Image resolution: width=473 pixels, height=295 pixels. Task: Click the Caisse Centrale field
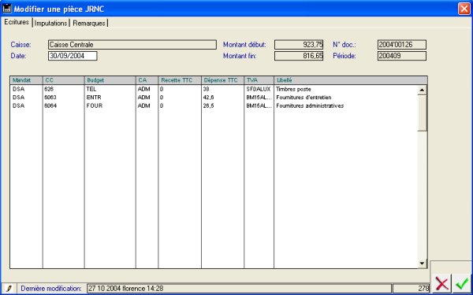[132, 45]
